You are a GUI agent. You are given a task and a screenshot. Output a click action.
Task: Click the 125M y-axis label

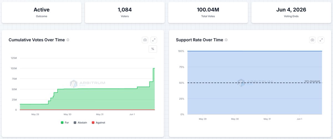[13, 58]
